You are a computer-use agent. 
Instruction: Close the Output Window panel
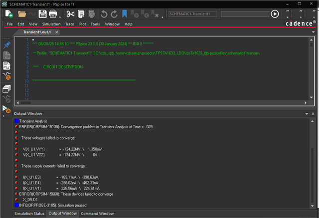pyautogui.click(x=313, y=114)
